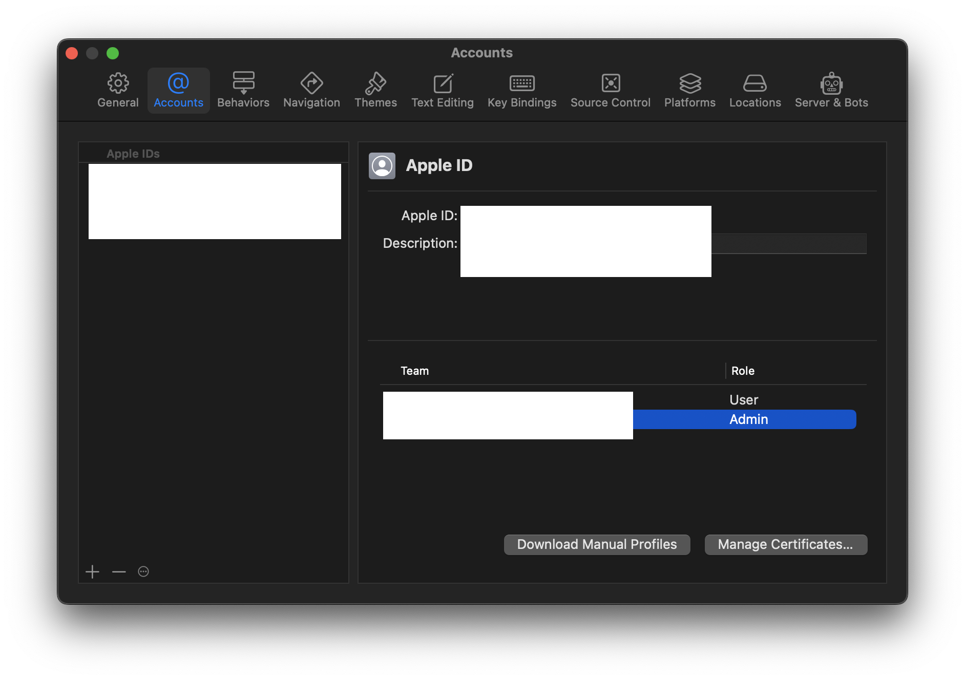This screenshot has width=965, height=680.
Task: Open the Themes preferences pane
Action: [375, 91]
